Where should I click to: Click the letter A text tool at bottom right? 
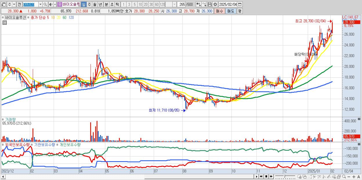(x=359, y=177)
